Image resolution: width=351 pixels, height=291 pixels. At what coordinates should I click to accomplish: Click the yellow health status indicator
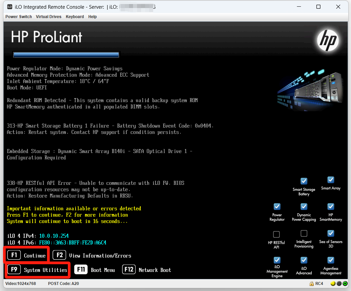pyautogui.click(x=333, y=284)
